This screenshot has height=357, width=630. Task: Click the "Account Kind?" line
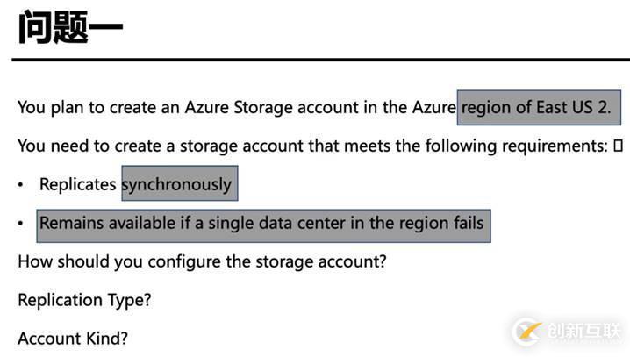[75, 339]
